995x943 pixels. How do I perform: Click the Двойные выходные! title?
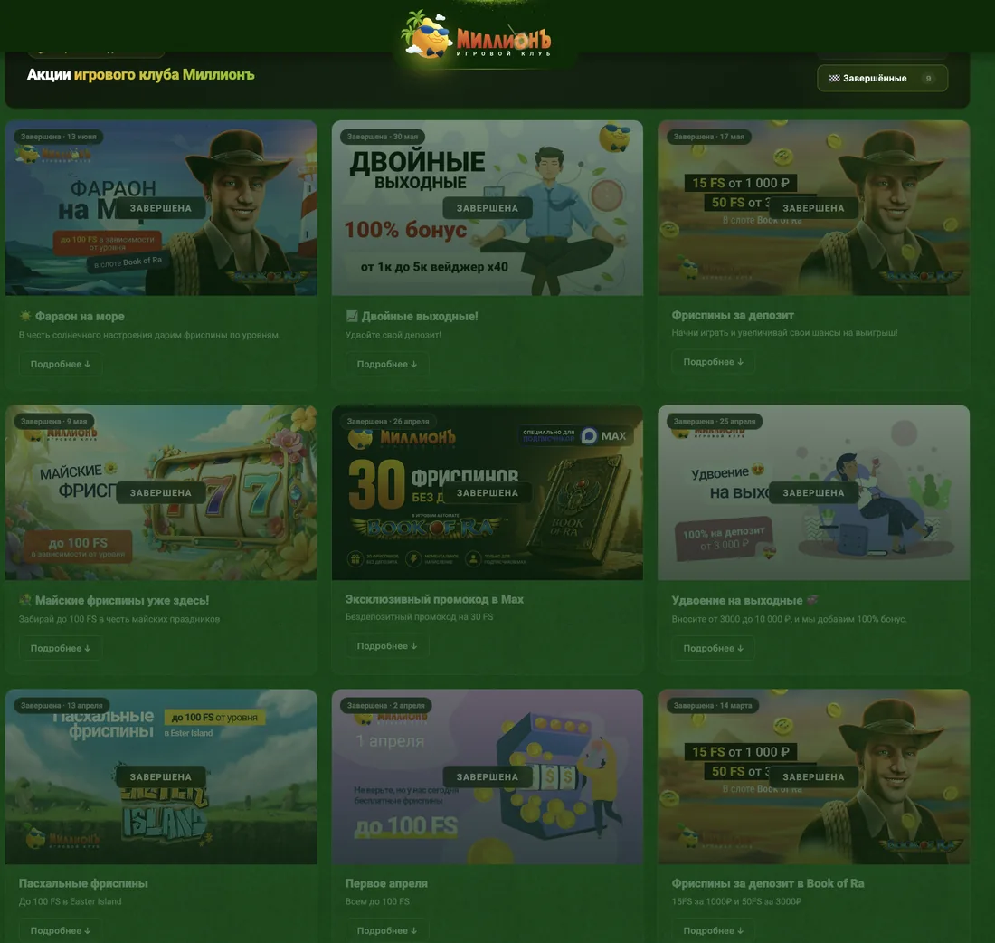tap(420, 316)
